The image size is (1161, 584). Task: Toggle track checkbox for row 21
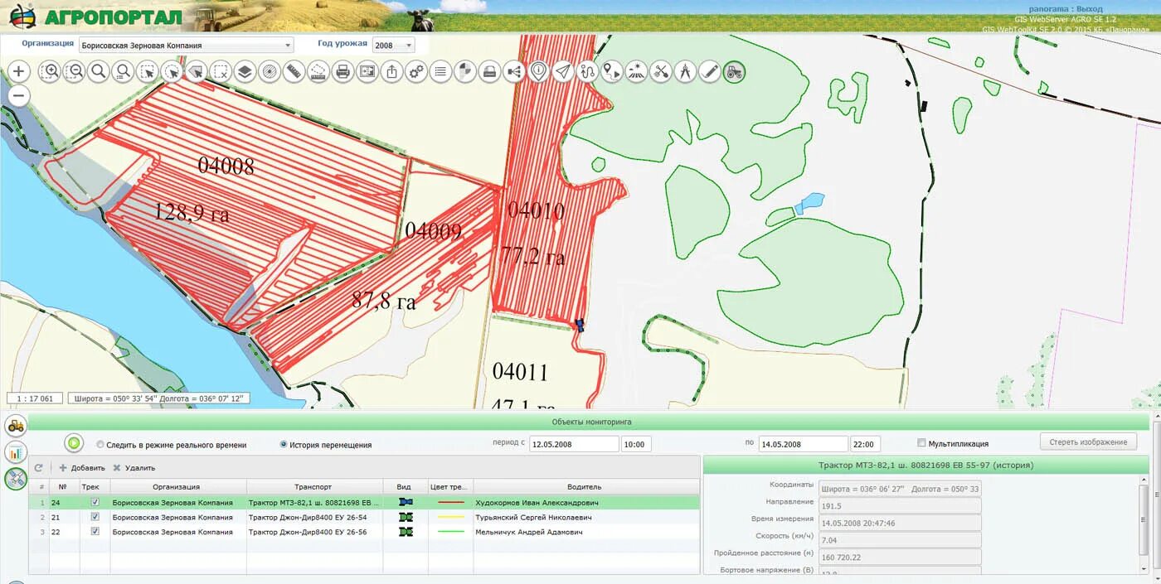(95, 517)
